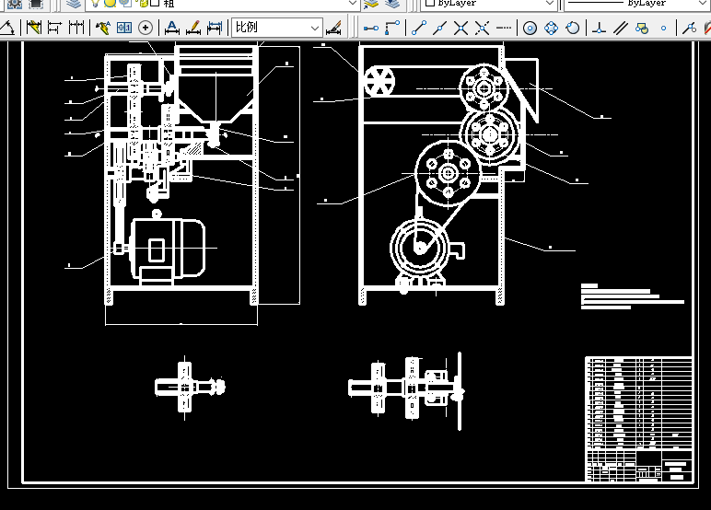Screen dimensions: 711x510
Task: Pick the Temporary Track Point snap
Action: (x=371, y=29)
